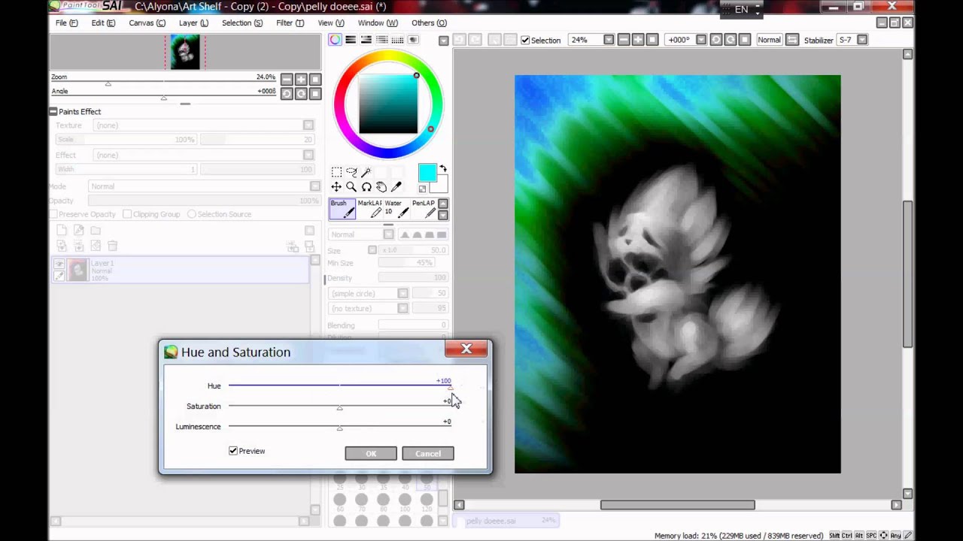Click the canvas horizontal scrollbar
Image resolution: width=963 pixels, height=541 pixels.
coord(677,505)
